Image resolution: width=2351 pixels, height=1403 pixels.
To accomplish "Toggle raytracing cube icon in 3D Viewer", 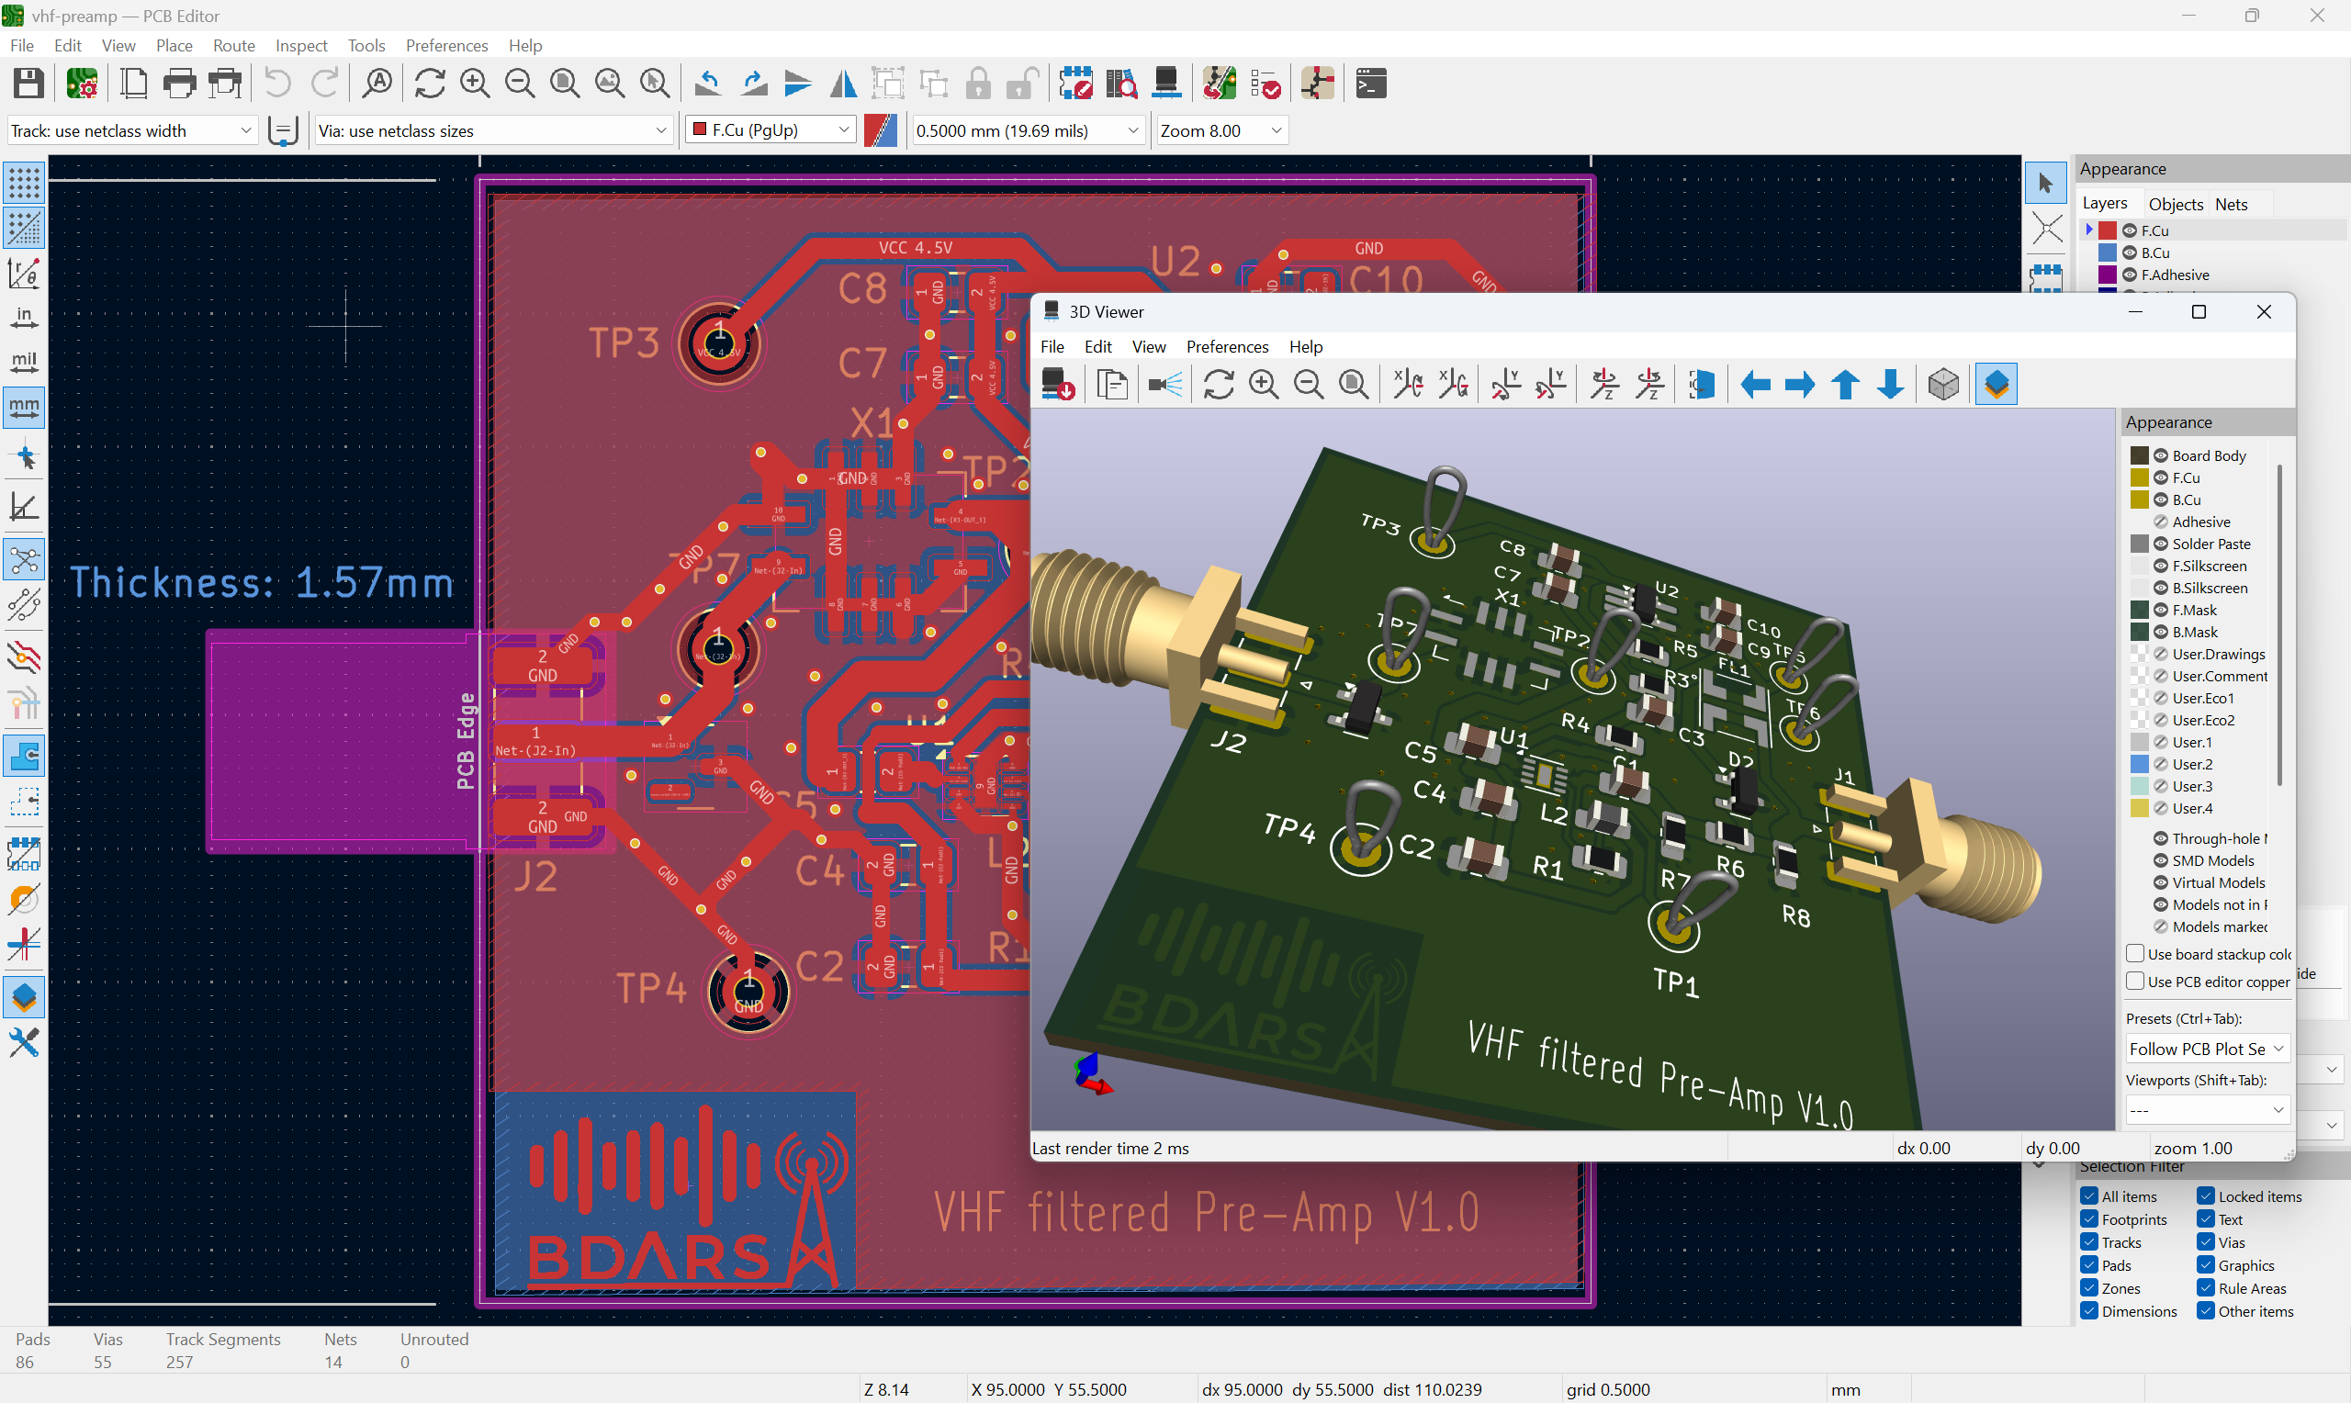I will pyautogui.click(x=1943, y=385).
